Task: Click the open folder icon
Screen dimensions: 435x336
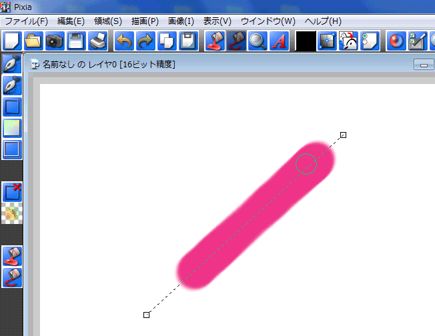Action: (33, 41)
